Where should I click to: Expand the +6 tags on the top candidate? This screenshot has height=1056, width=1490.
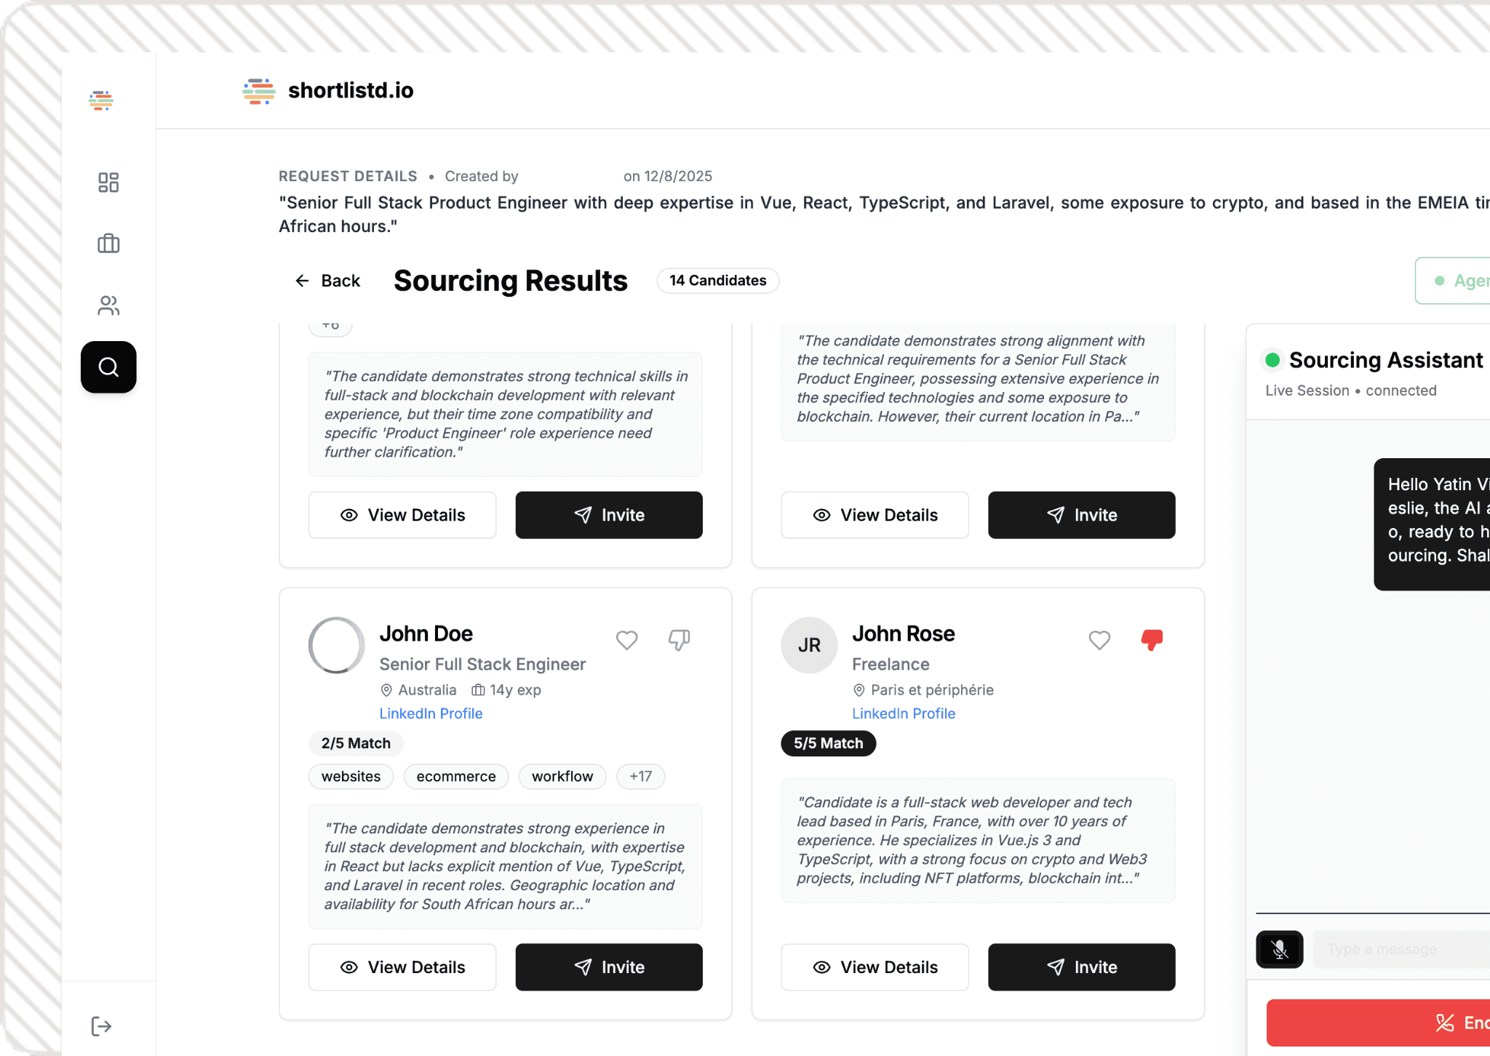pyautogui.click(x=330, y=324)
